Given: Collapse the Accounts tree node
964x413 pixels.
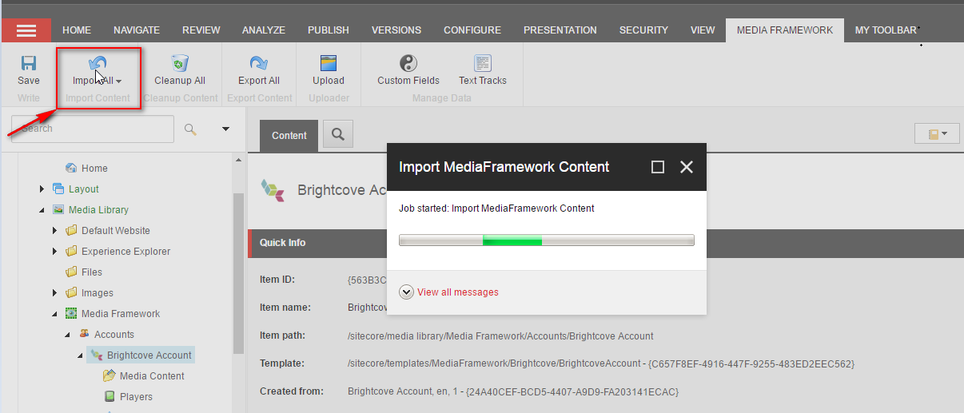Looking at the screenshot, I should click(x=68, y=335).
